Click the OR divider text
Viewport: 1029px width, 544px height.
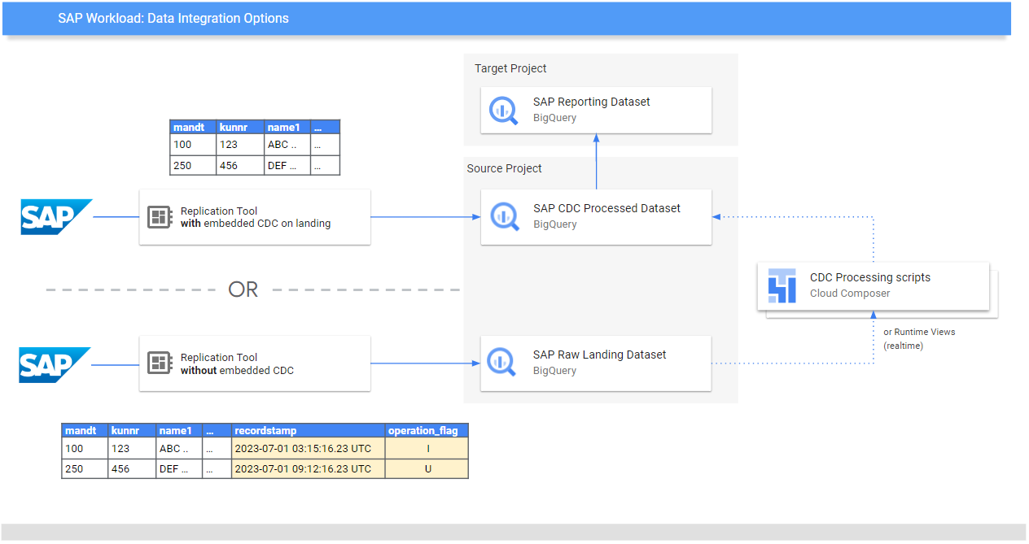[x=242, y=289]
